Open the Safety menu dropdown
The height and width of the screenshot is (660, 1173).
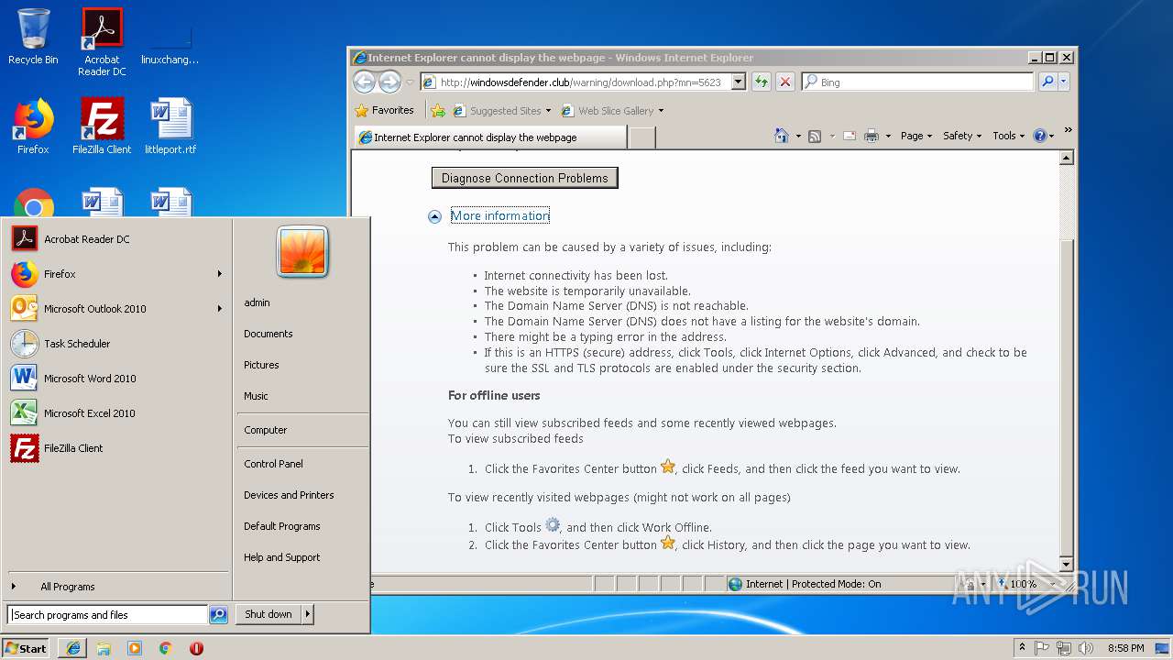pyautogui.click(x=962, y=136)
